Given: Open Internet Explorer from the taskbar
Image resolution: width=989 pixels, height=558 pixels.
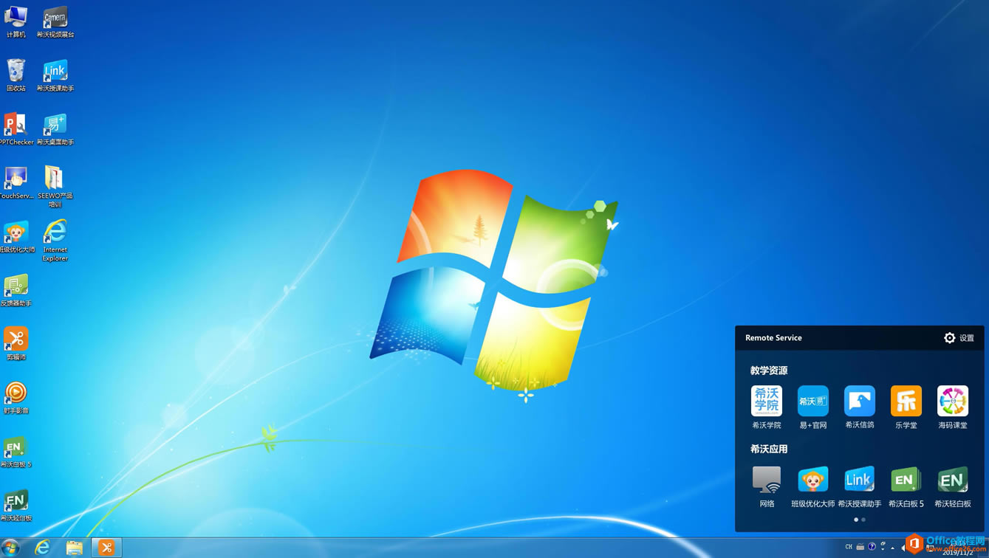Looking at the screenshot, I should 43,548.
